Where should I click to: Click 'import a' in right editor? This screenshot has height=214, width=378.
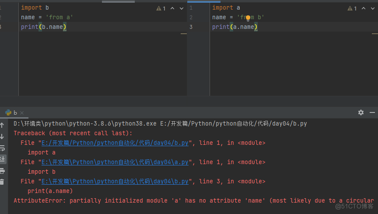click(226, 8)
